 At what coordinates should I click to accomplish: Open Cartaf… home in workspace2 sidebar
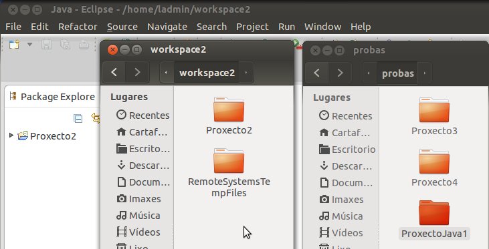pyautogui.click(x=142, y=132)
